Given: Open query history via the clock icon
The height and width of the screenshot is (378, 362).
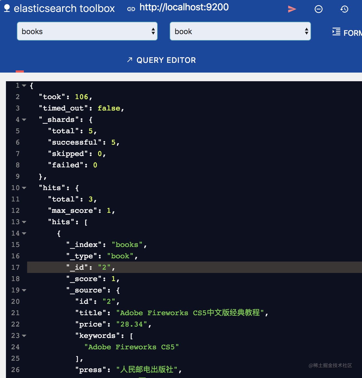Looking at the screenshot, I should 344,9.
